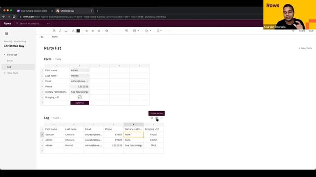Select Log 'Phone' header cell
Image resolution: width=316 pixels, height=177 pixels.
(x=114, y=129)
